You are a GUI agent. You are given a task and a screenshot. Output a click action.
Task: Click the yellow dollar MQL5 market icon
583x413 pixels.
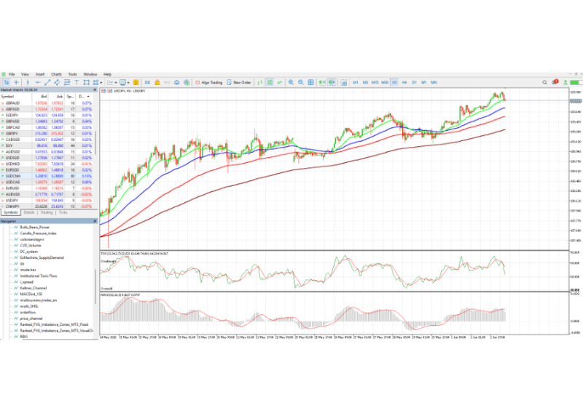coord(136,82)
